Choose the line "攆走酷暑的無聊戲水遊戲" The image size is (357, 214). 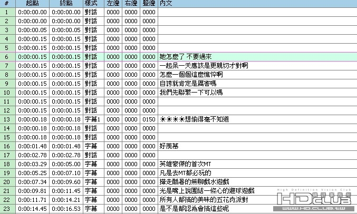[x=194, y=182]
